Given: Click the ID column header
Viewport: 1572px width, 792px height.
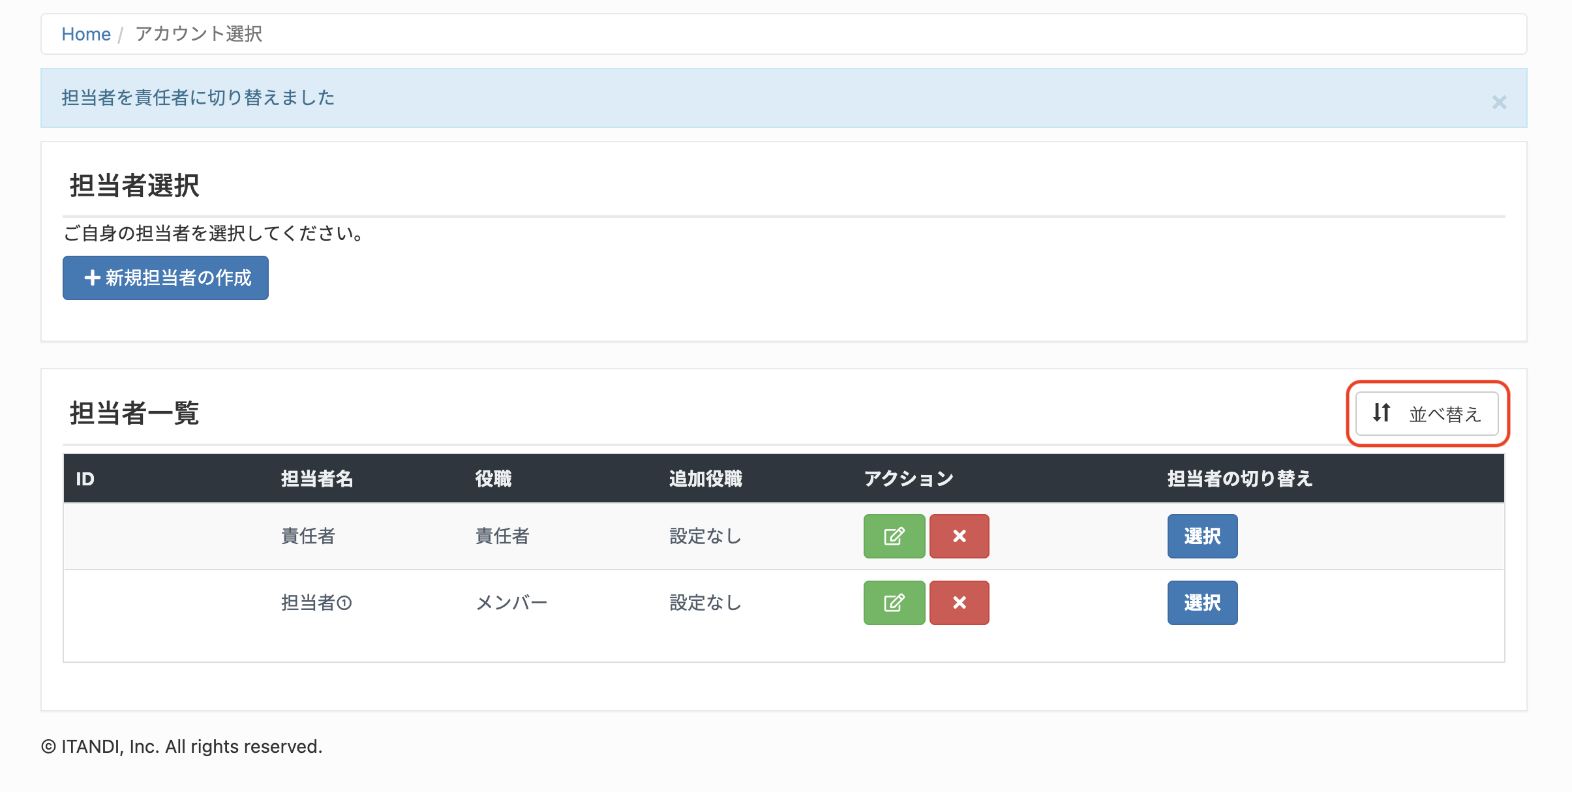Looking at the screenshot, I should click(85, 479).
